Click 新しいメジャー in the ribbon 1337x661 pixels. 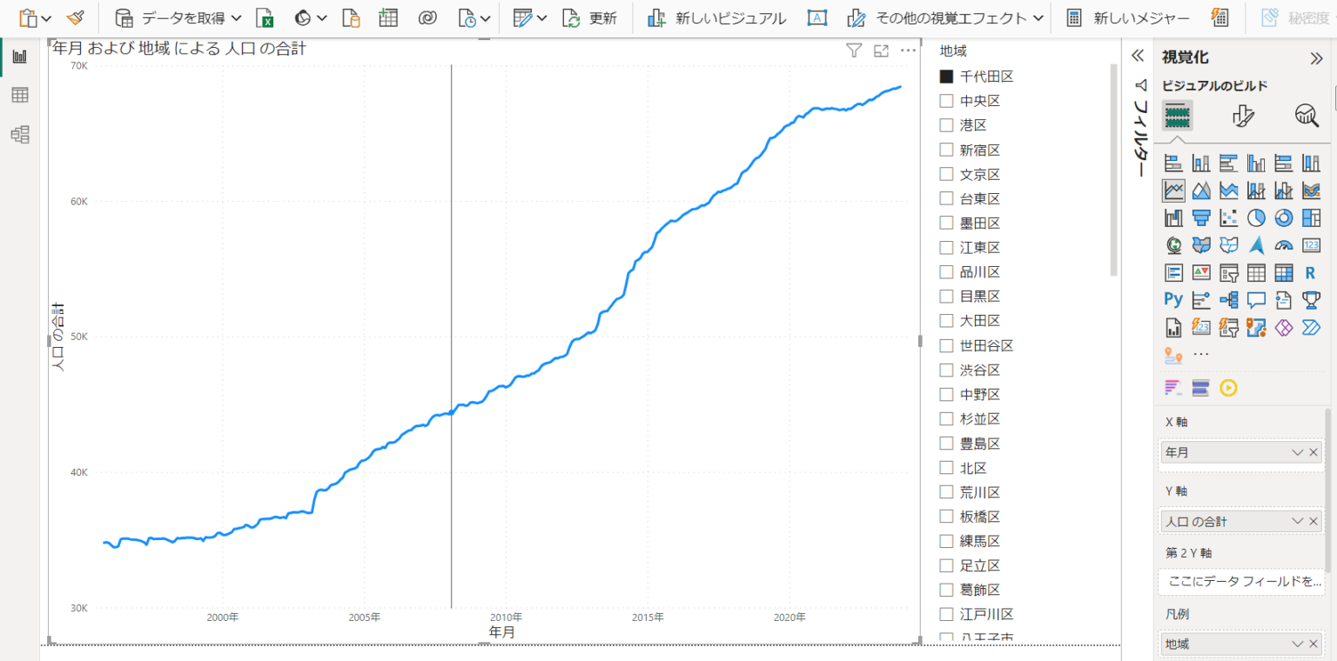(x=1128, y=18)
